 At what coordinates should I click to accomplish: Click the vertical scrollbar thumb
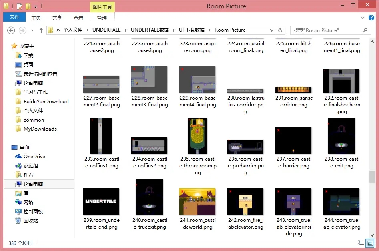pos(373,176)
